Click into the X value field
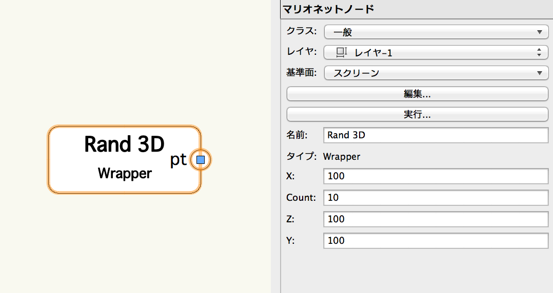 tap(436, 176)
